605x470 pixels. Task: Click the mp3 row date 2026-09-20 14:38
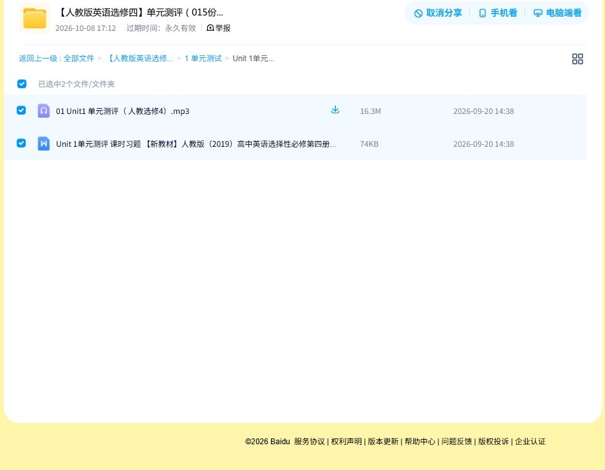pyautogui.click(x=483, y=111)
